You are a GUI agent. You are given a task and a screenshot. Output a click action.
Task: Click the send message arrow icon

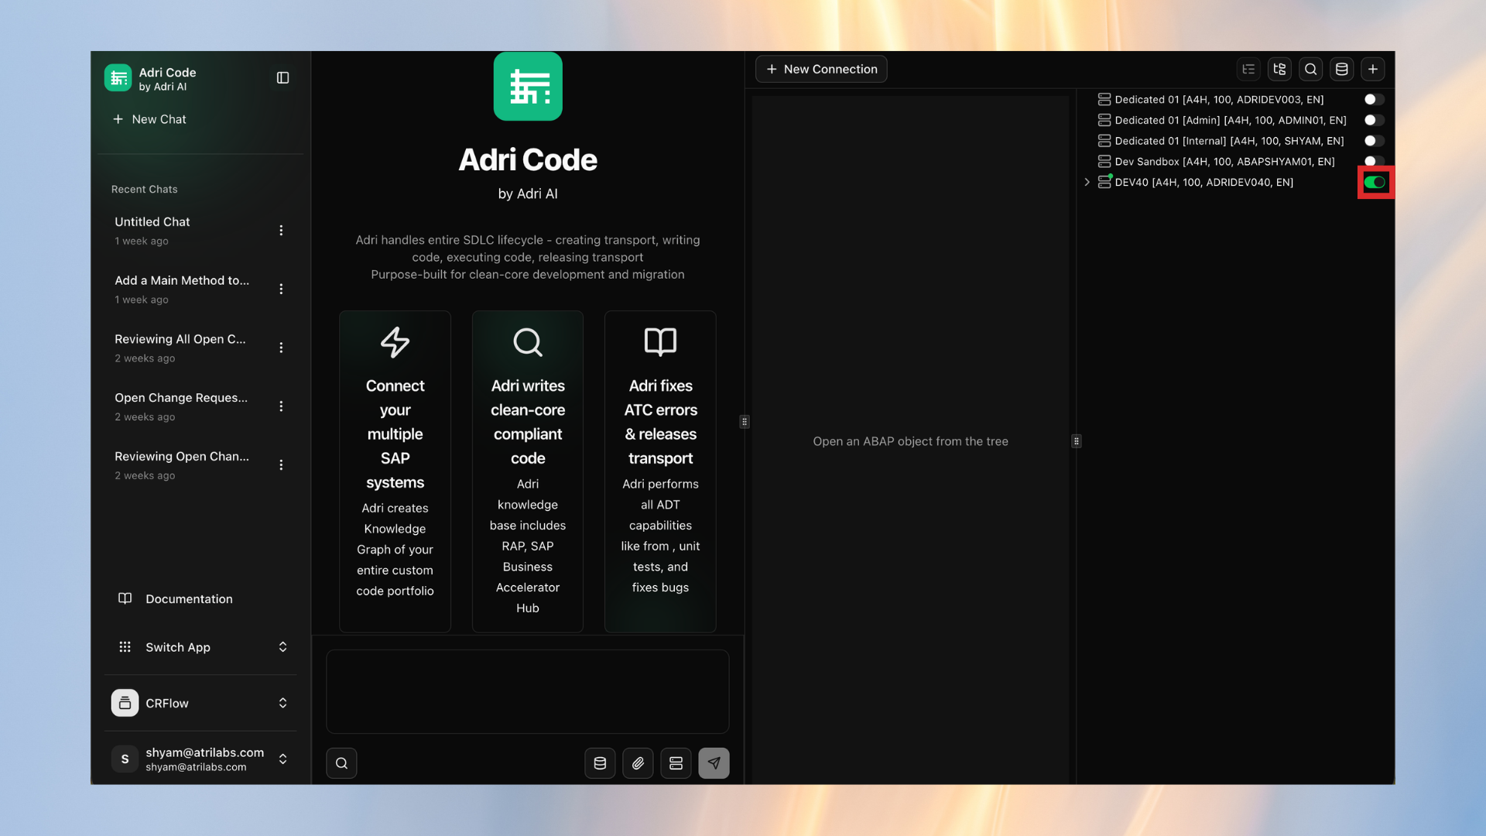(x=714, y=763)
